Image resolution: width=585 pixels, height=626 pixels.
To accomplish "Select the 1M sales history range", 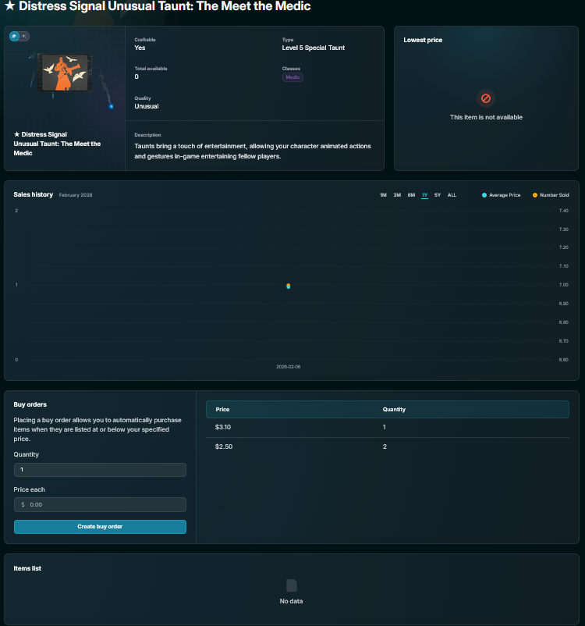I will 383,195.
